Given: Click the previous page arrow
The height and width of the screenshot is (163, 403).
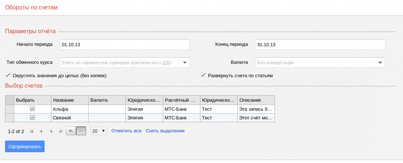Looking at the screenshot, I should click(41, 131).
